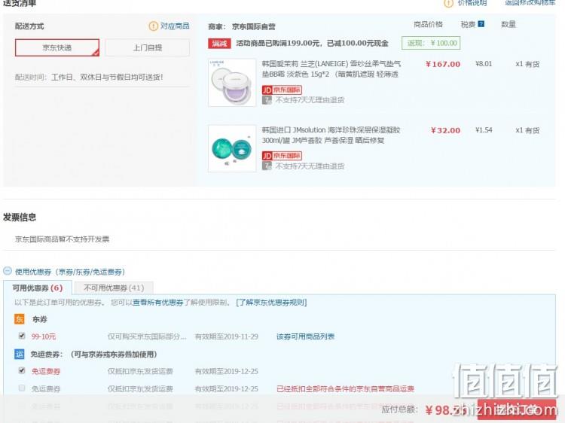
Task: Click the 税费 question mark icon
Action: 481,24
